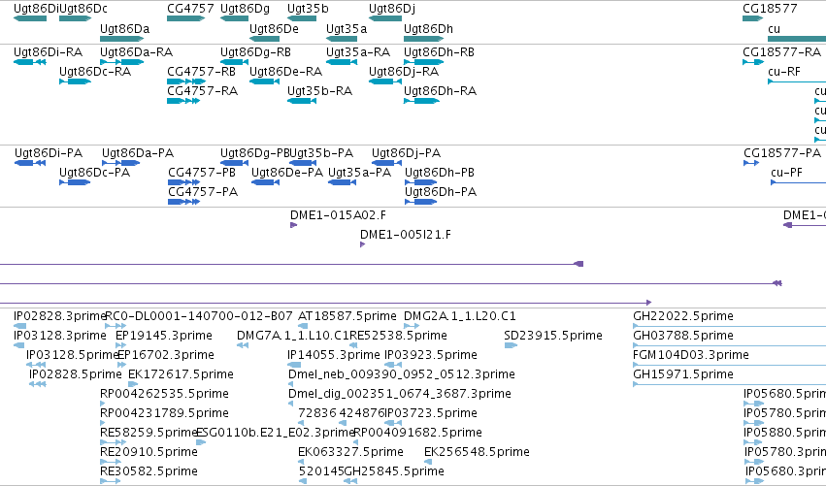This screenshot has height=486, width=826.
Task: Select the DME1-005I21.F marker
Action: click(362, 244)
